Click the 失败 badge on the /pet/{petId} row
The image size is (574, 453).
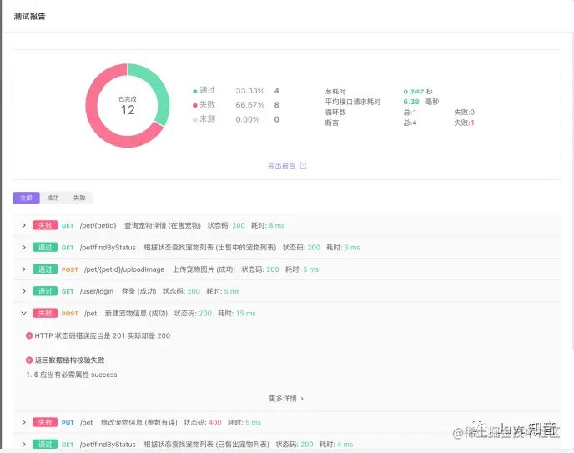pos(45,225)
